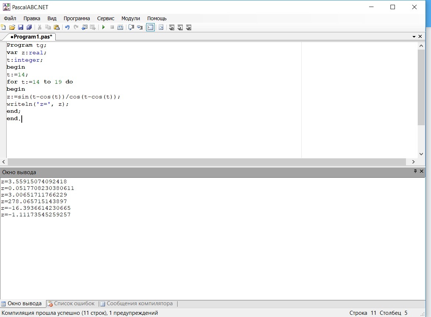Viewport: 431px width, 317px height.
Task: Select the Program1.pas editor tab
Action: 31,37
